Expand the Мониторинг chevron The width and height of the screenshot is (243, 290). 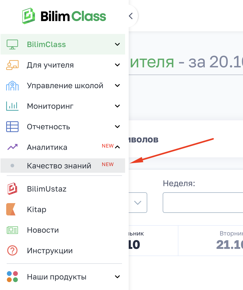click(117, 106)
